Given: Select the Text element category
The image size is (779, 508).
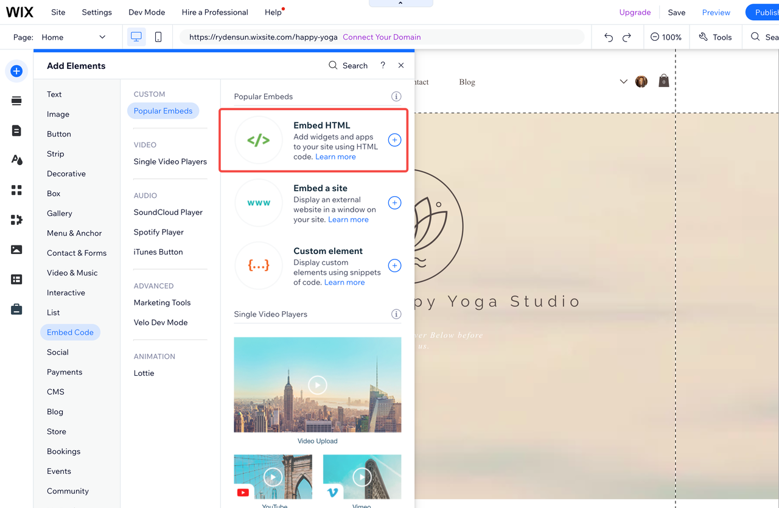Looking at the screenshot, I should click(x=54, y=94).
